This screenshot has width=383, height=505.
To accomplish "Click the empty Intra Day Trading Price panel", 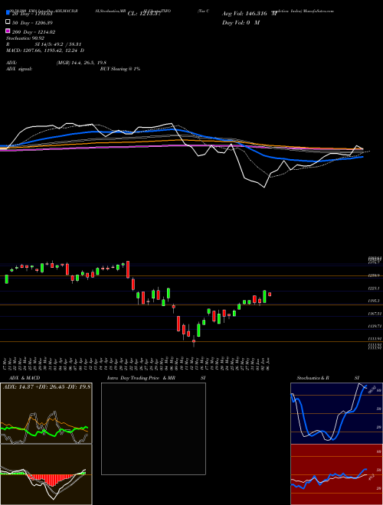I will pyautogui.click(x=153, y=428).
